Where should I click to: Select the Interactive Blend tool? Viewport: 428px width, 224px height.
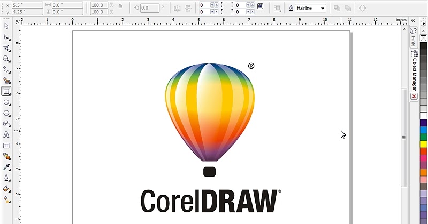tap(6, 156)
